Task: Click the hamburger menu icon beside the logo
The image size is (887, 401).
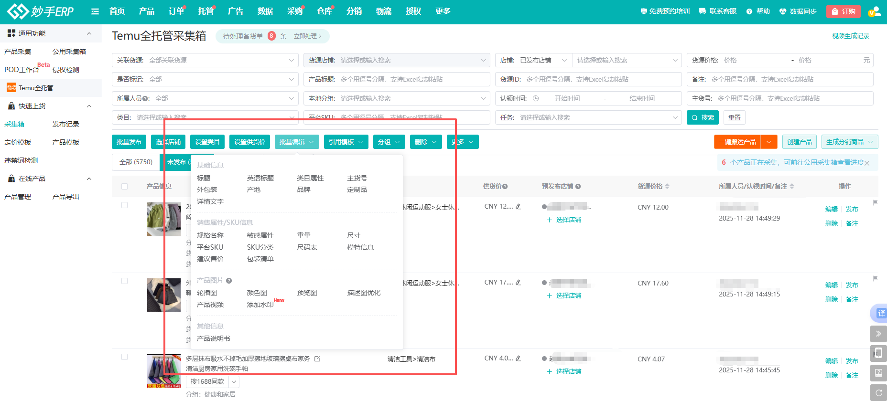Action: pyautogui.click(x=95, y=11)
